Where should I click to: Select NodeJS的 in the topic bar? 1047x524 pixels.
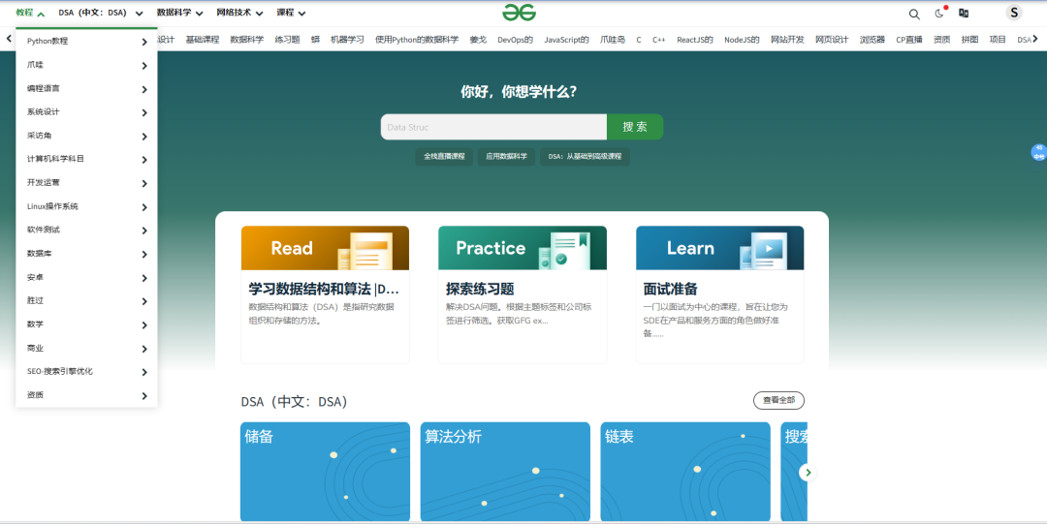[742, 40]
